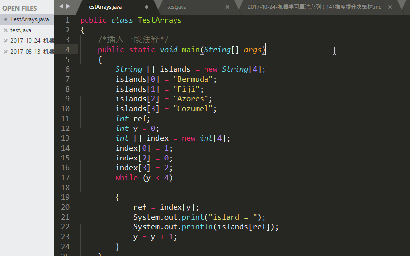Click y = y + 1; on line 23
Image resolution: width=410 pixels, height=256 pixels.
[x=155, y=237]
